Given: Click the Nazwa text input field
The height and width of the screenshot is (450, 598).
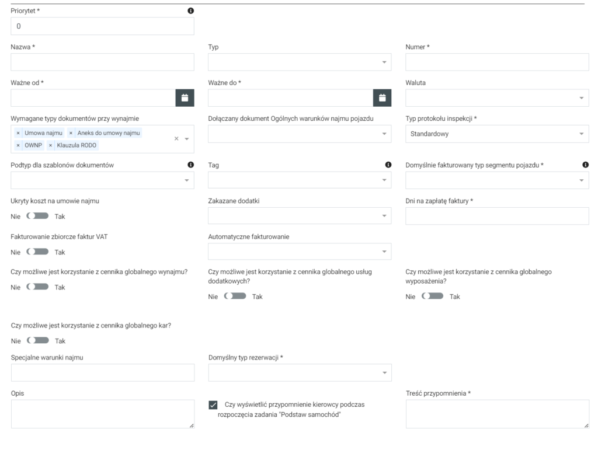Looking at the screenshot, I should coord(102,62).
